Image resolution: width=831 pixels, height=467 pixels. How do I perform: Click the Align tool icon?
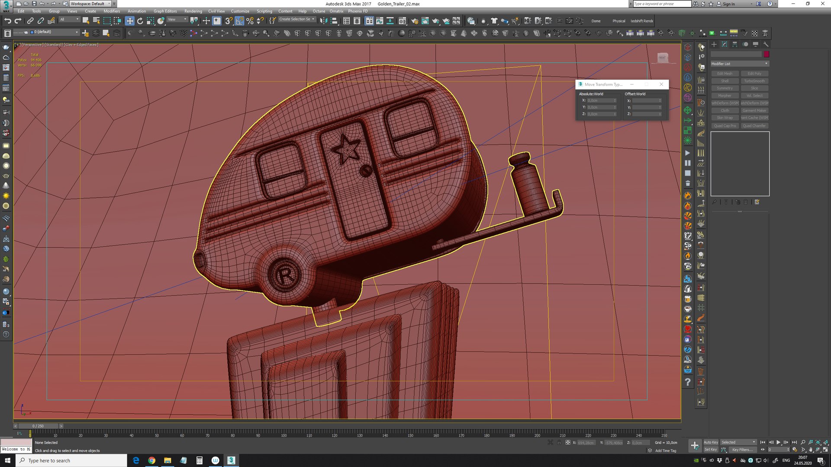coord(334,20)
